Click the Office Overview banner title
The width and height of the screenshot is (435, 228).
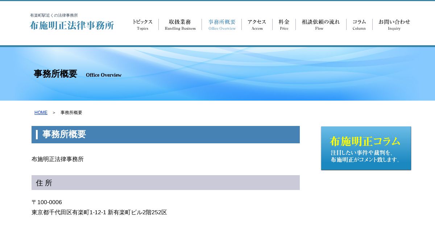[x=104, y=75]
